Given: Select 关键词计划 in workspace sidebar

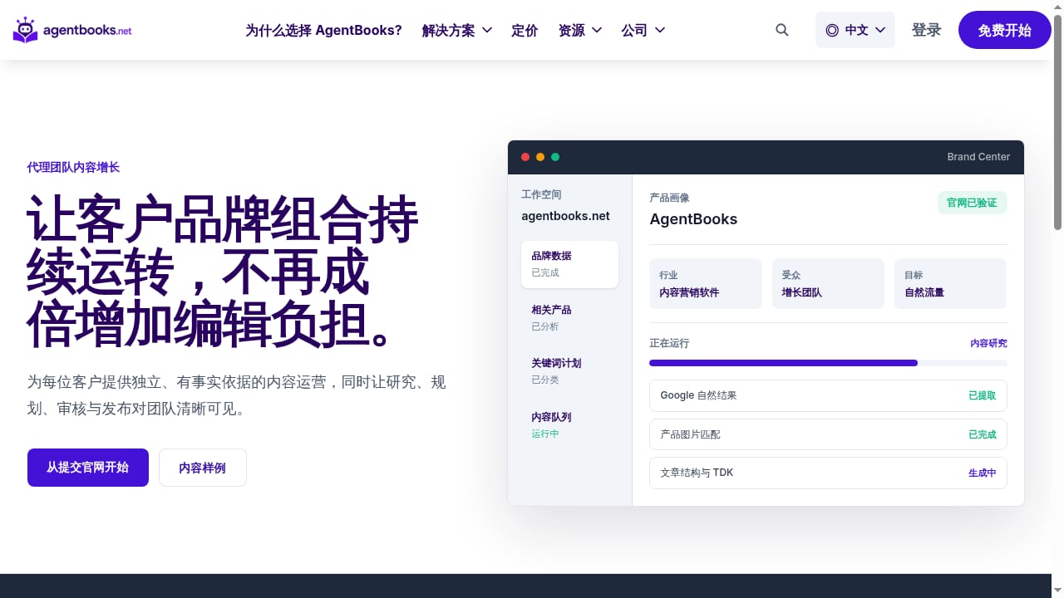Looking at the screenshot, I should (x=569, y=371).
